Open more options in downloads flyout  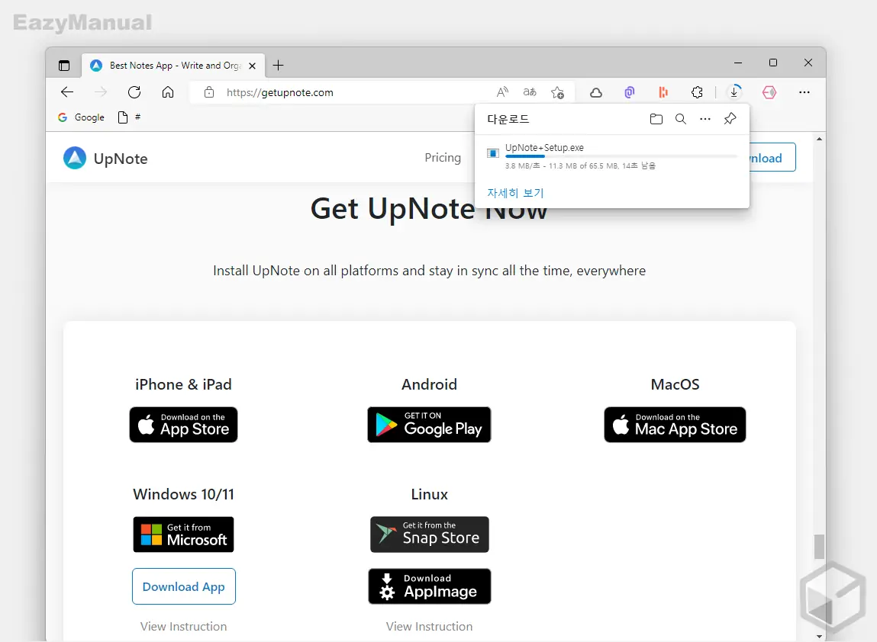click(705, 119)
